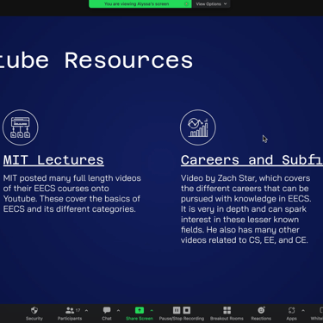Open the MIT Lectures link
The height and width of the screenshot is (323, 323).
pos(53,160)
